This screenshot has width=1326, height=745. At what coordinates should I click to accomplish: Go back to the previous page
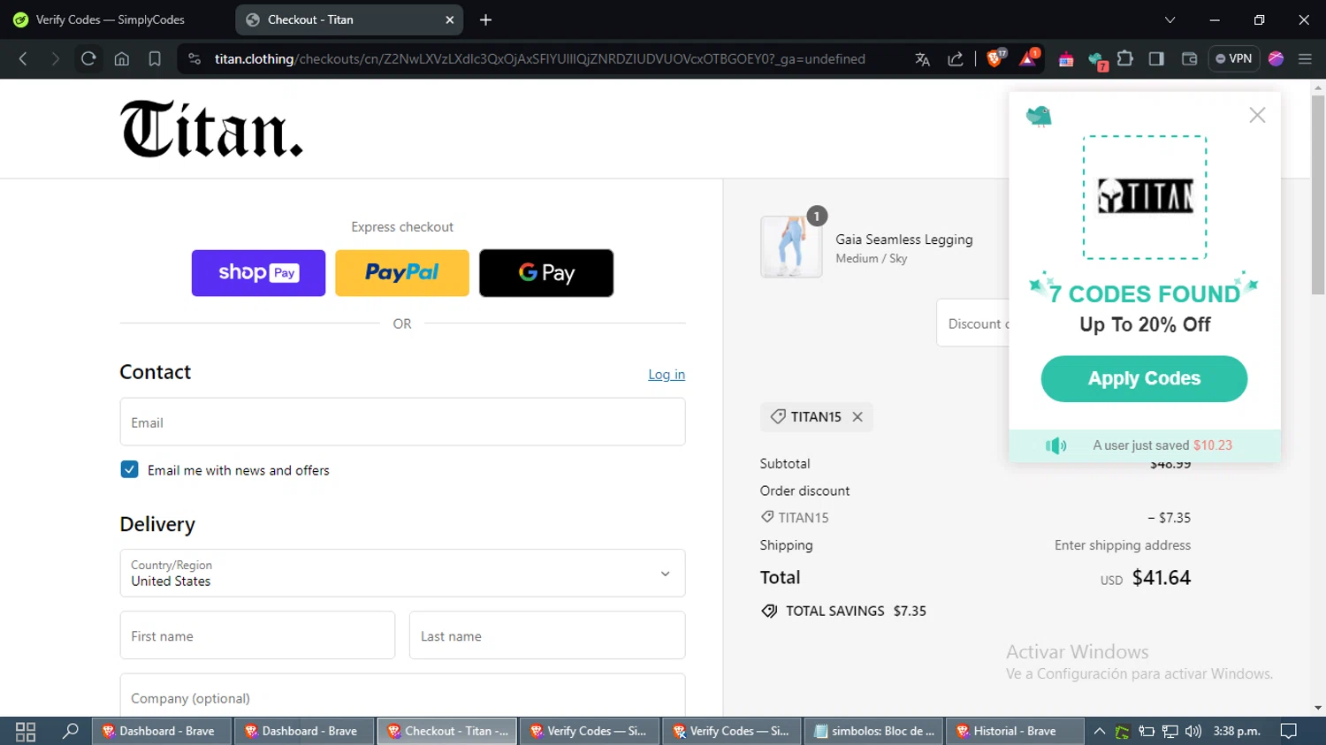24,59
